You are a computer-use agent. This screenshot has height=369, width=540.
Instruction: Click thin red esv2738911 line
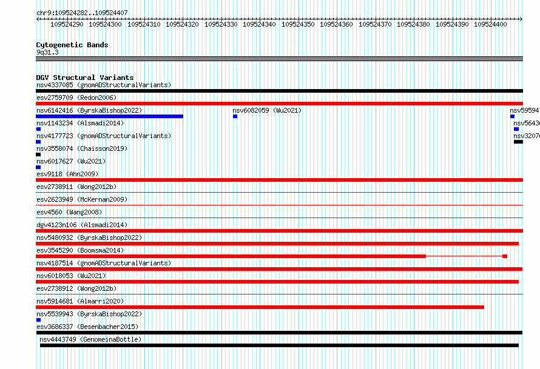279,193
